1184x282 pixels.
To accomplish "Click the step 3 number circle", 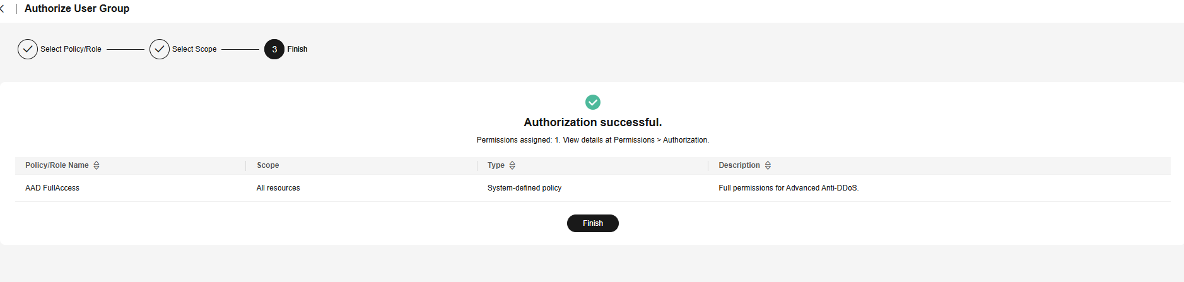I will [x=274, y=49].
